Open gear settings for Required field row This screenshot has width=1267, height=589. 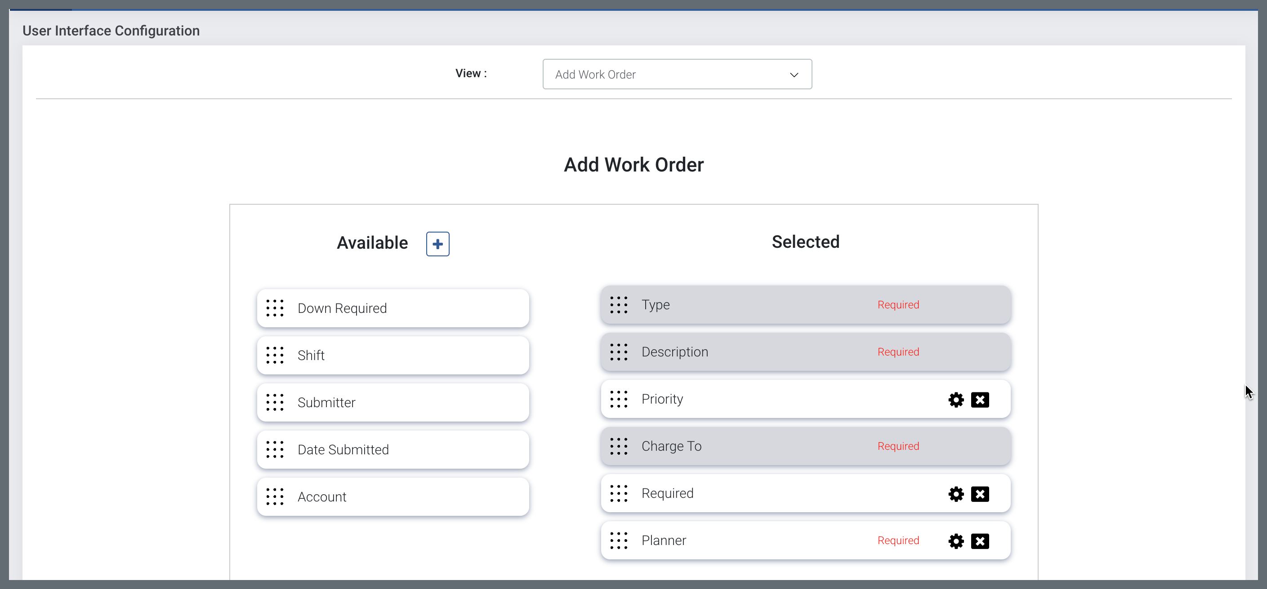point(956,494)
